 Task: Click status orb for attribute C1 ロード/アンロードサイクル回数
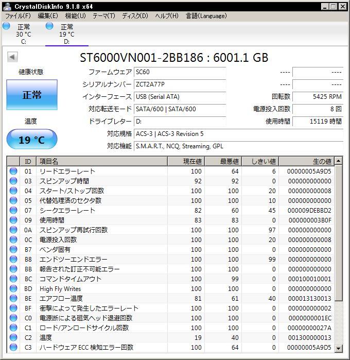pyautogui.click(x=13, y=328)
